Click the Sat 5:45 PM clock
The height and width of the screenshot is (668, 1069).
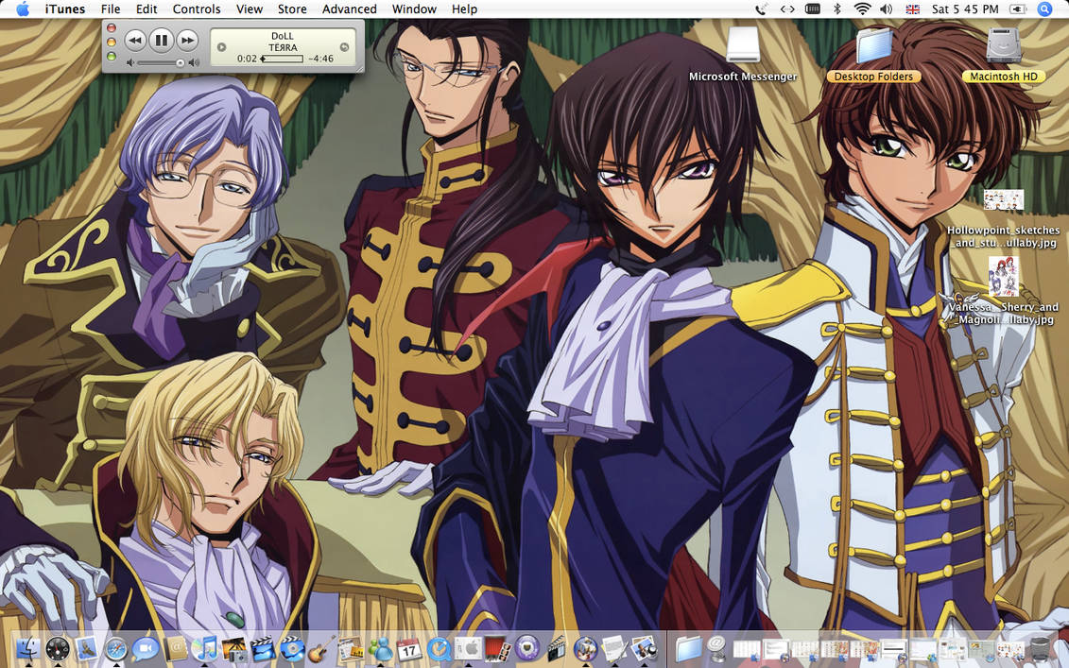click(965, 9)
